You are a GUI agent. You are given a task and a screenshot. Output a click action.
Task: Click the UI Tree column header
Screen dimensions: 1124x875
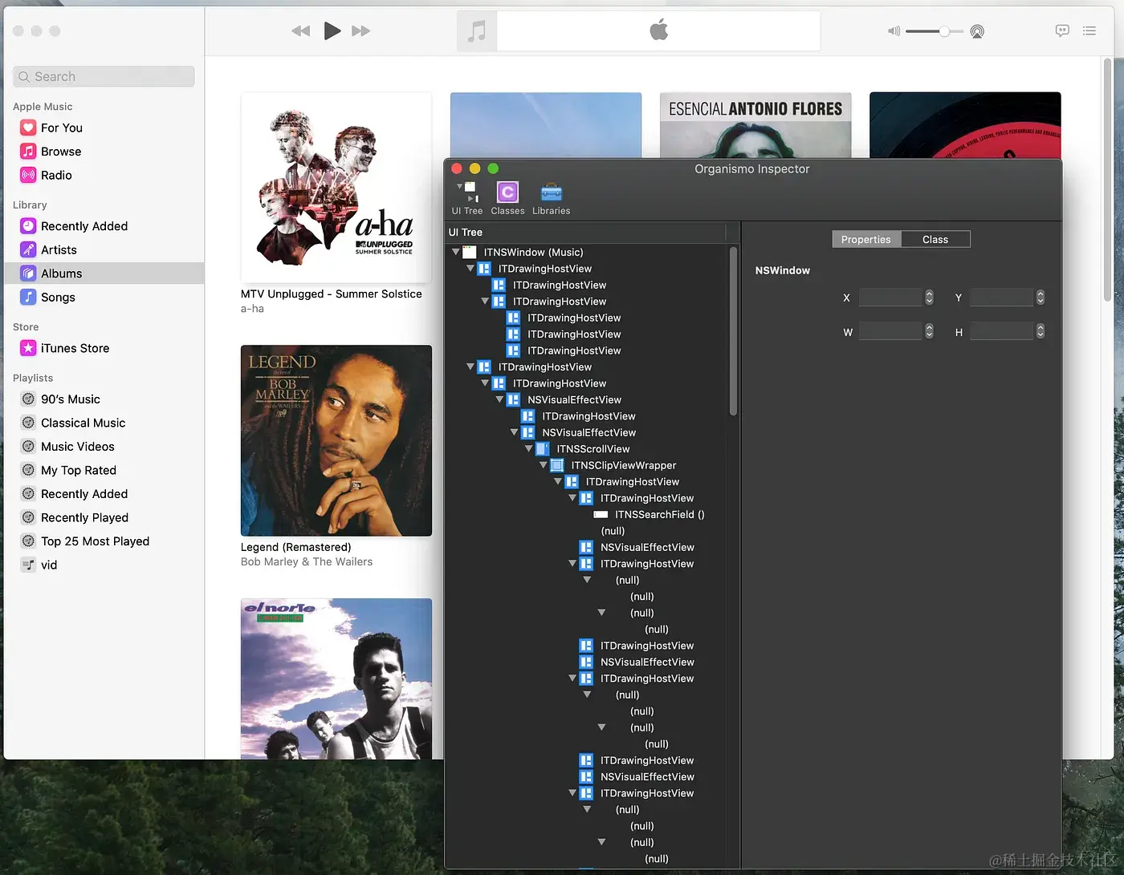586,233
